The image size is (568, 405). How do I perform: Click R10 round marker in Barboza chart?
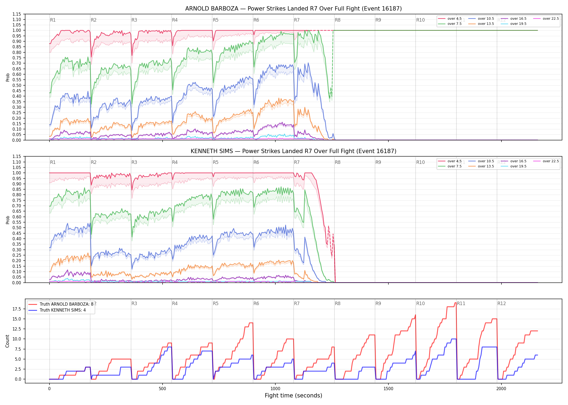coord(420,20)
